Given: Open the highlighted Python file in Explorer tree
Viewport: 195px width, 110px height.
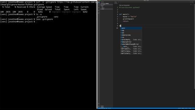Looking at the screenshot, I should point(107,9).
